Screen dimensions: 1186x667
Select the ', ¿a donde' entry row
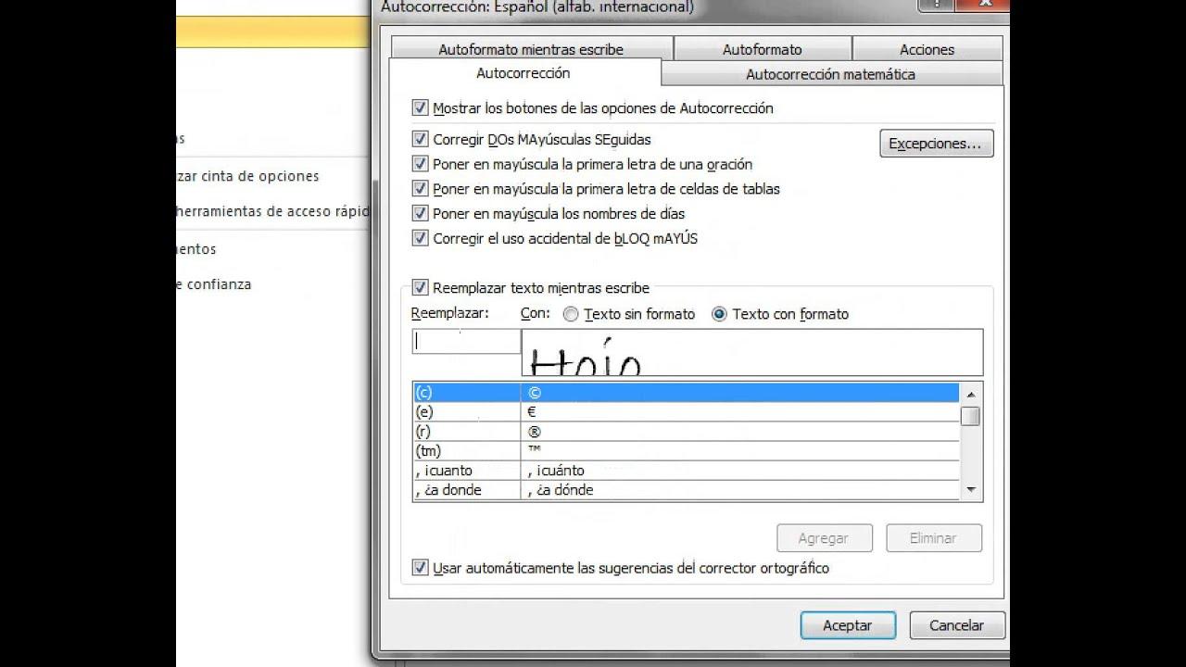pyautogui.click(x=686, y=490)
